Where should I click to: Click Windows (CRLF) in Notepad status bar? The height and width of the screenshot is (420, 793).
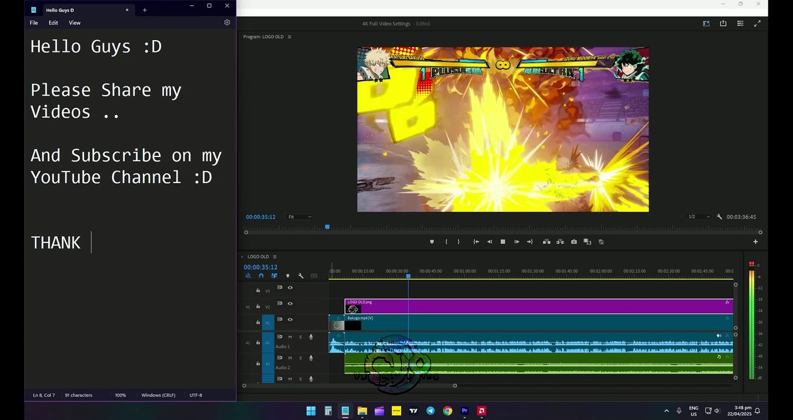(x=158, y=395)
